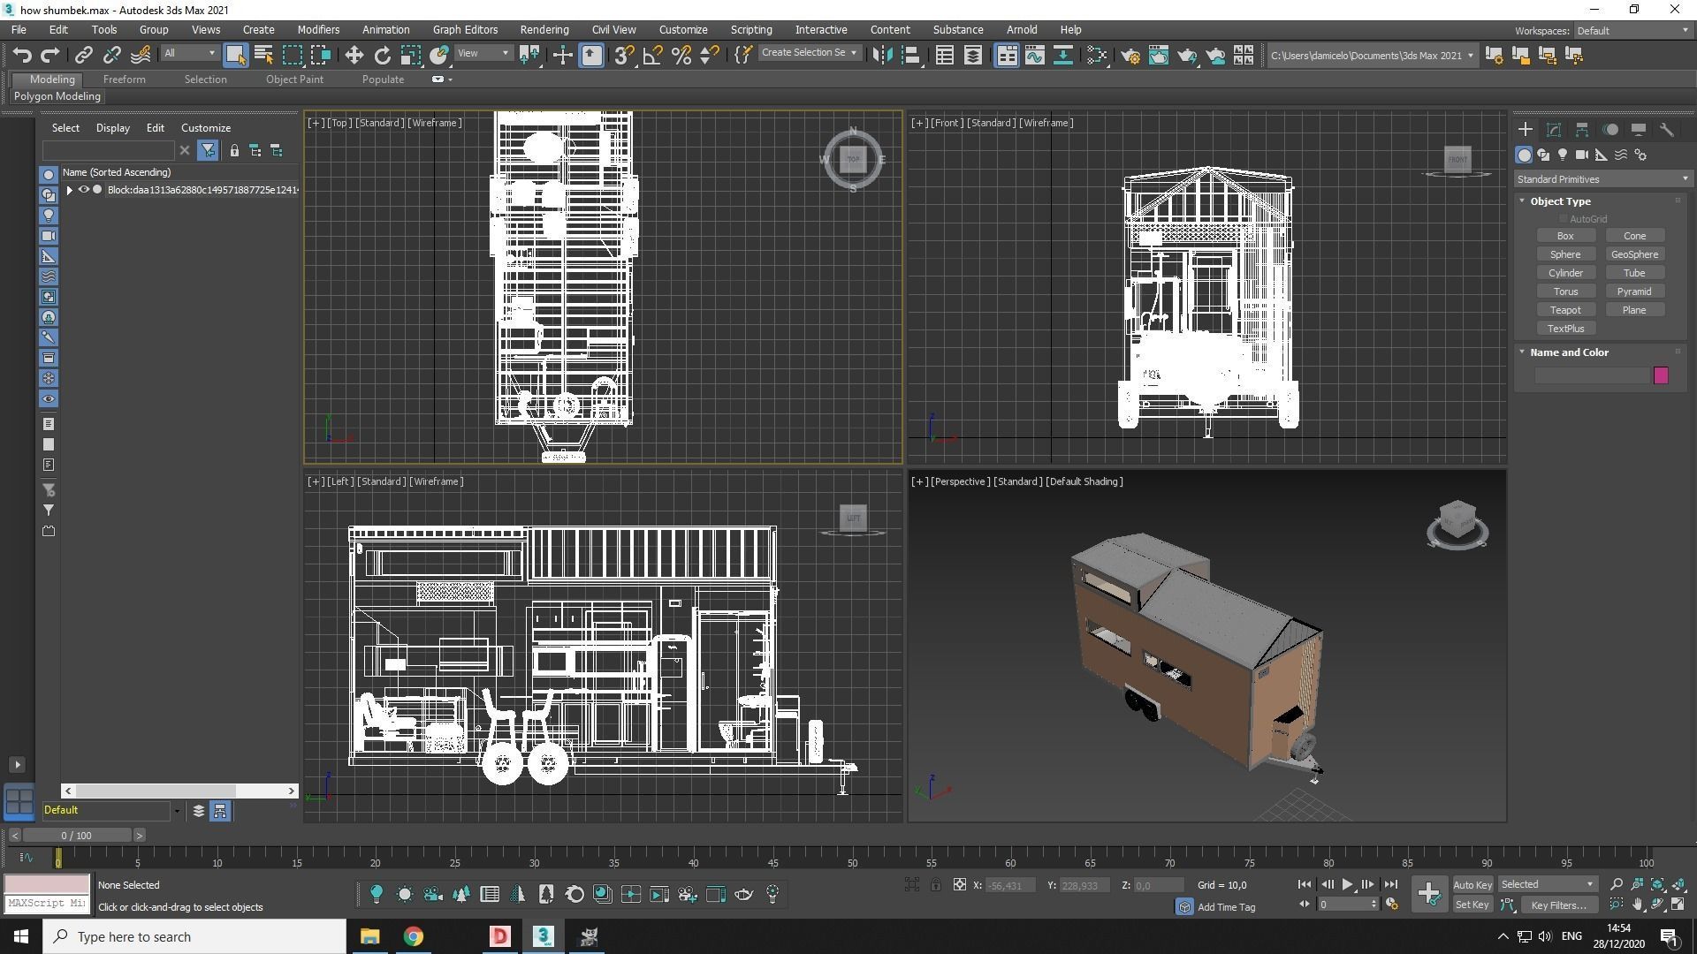Screen dimensions: 1697x954
Task: Open the Motion panel tab
Action: (1610, 130)
